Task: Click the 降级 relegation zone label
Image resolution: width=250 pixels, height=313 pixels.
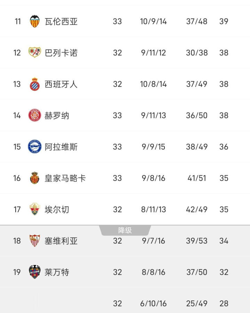Action: point(125,230)
